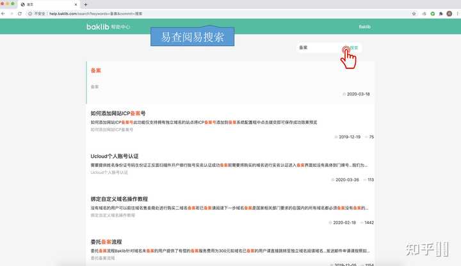Click grey breadcrumb Ucloud个人账号认证
Image resolution: width=461 pixels, height=266 pixels.
point(109,173)
